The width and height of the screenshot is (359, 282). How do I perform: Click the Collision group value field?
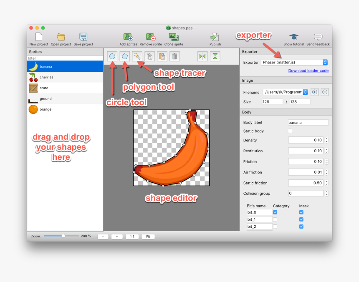click(306, 194)
